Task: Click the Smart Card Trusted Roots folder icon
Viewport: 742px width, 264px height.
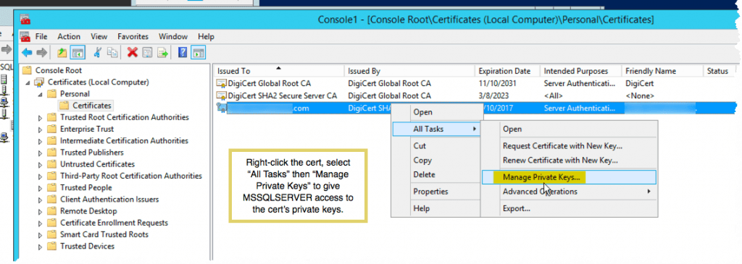Action: [51, 234]
